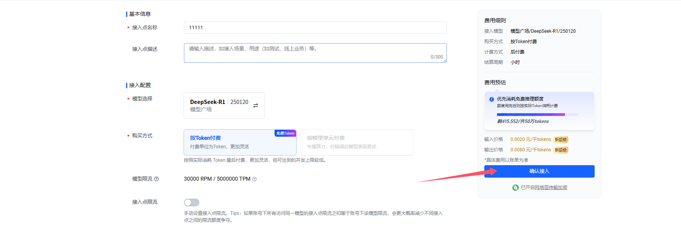Image resolution: width=681 pixels, height=243 pixels.
Task: Click the blue info icon in 费用预估
Action: 492,99
